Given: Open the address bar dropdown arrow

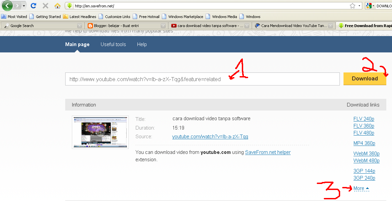Looking at the screenshot, I should (x=359, y=6).
